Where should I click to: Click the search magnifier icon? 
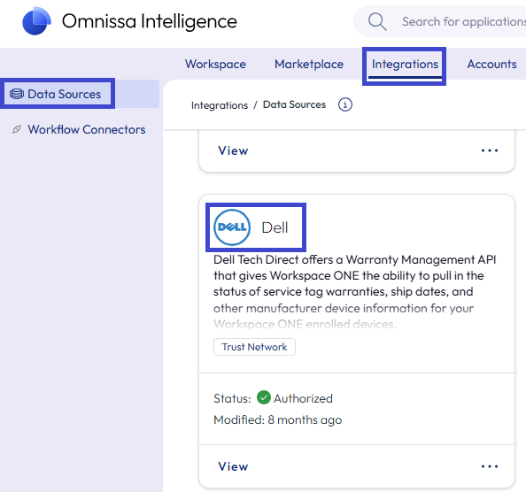point(377,22)
